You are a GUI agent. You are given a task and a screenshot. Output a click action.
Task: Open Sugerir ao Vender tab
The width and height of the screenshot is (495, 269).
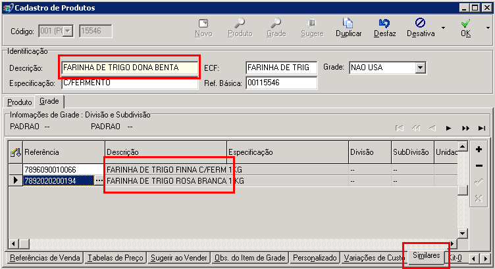(x=178, y=258)
